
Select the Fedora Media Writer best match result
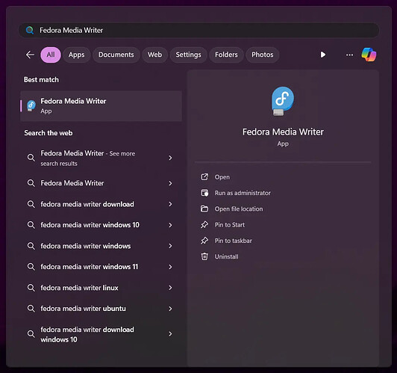[x=101, y=105]
